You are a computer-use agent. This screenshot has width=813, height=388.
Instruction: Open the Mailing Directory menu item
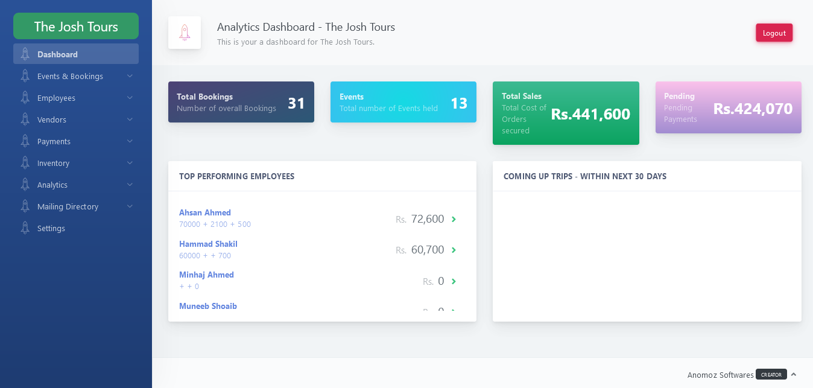[68, 206]
